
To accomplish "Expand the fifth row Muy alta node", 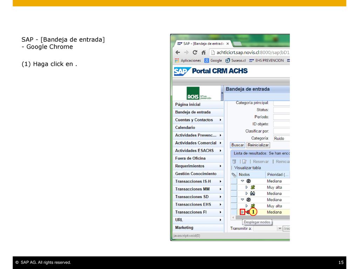I will (246, 206).
